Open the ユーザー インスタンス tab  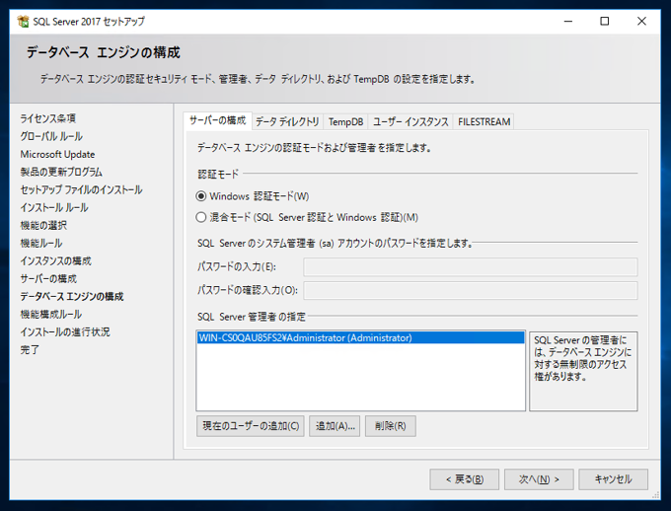coord(410,122)
